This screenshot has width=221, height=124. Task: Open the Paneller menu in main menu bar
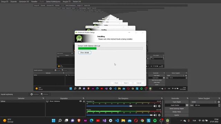(x=34, y=1)
